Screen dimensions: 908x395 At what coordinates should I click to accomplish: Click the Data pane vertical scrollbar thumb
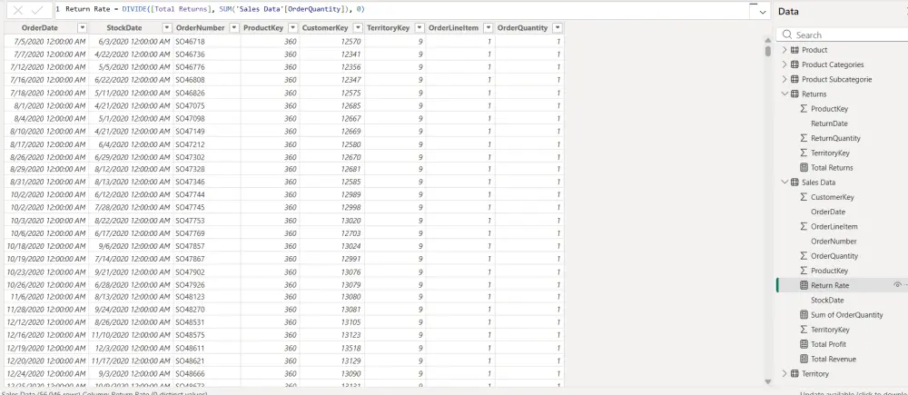768,51
